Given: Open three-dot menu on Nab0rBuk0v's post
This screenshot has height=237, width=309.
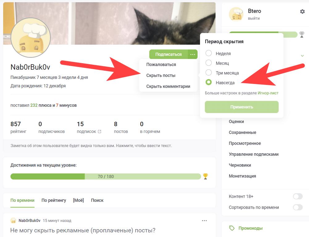Looking at the screenshot, I should 204,221.
